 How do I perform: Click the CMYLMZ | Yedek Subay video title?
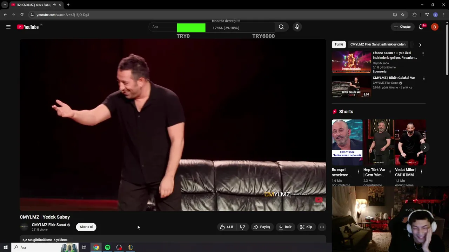pos(45,217)
